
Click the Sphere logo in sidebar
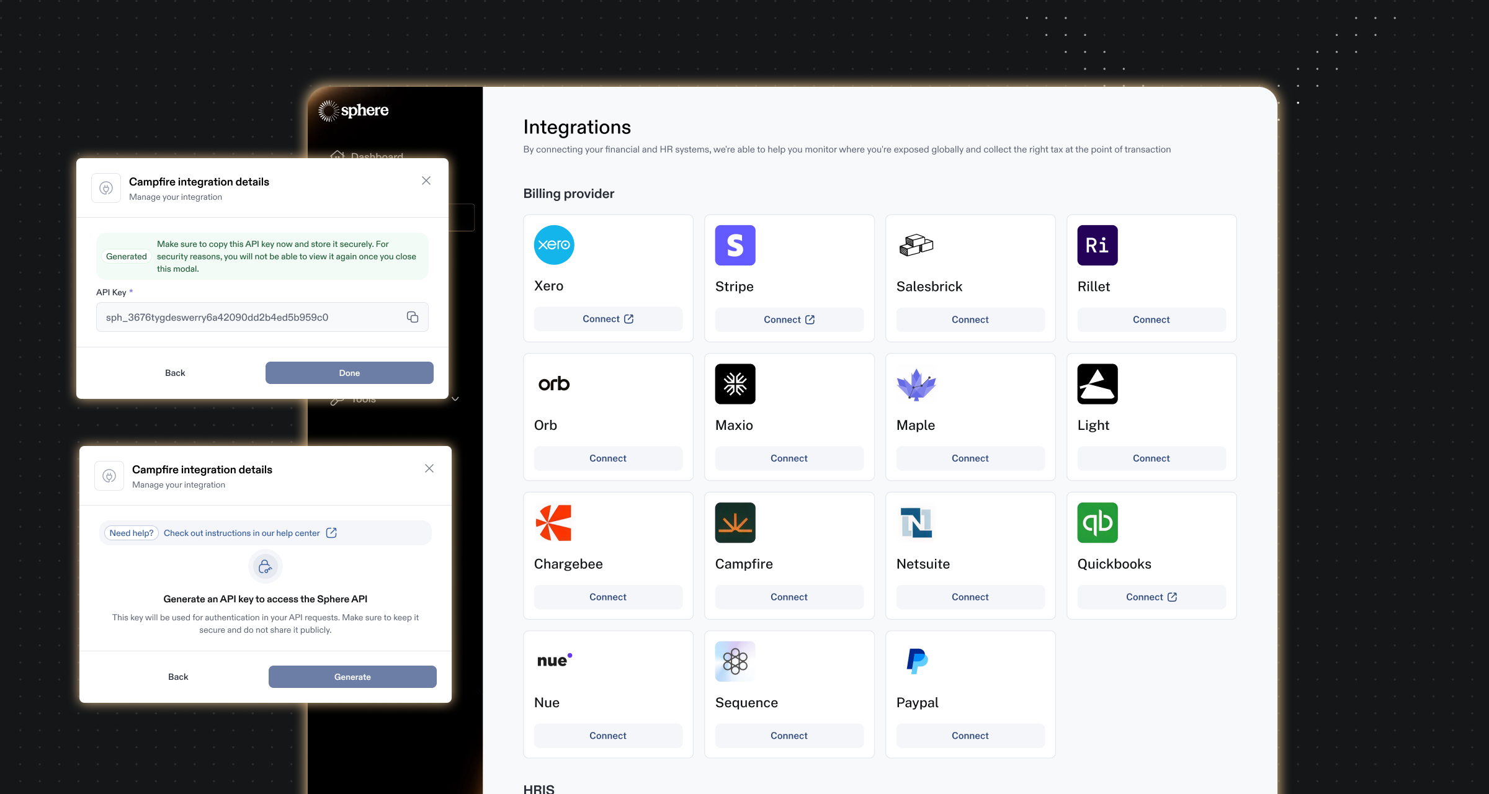(x=354, y=110)
